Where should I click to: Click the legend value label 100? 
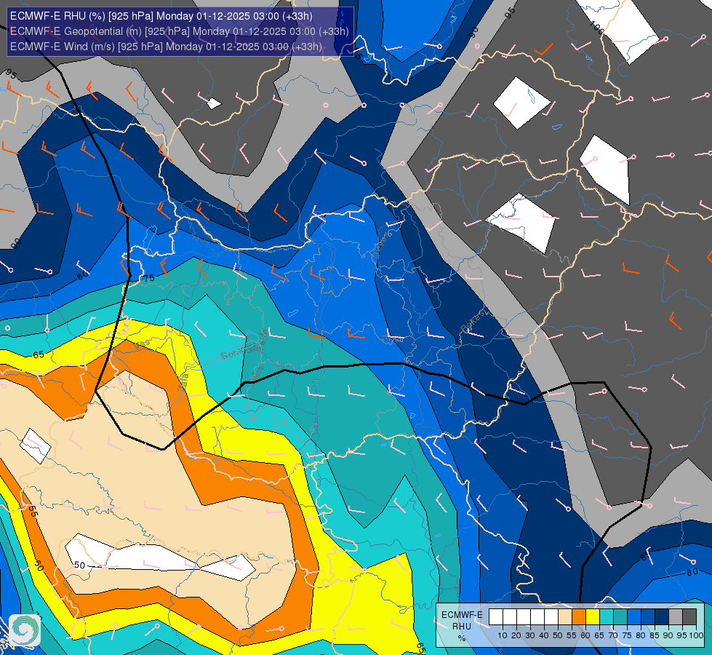click(696, 635)
